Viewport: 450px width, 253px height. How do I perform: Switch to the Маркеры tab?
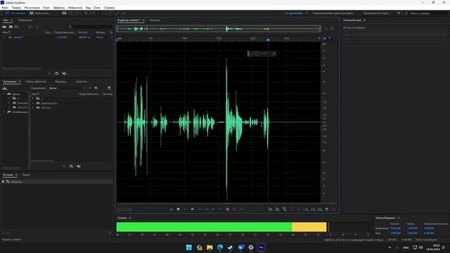click(x=61, y=82)
